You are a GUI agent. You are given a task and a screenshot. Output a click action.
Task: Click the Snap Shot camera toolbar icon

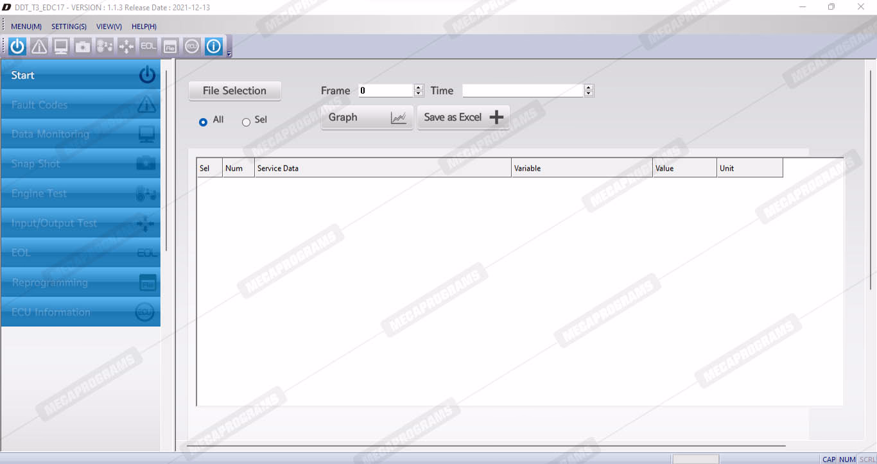pyautogui.click(x=83, y=46)
